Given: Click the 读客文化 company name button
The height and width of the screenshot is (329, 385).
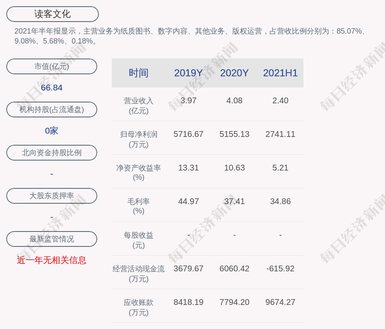Looking at the screenshot, I should [x=53, y=14].
